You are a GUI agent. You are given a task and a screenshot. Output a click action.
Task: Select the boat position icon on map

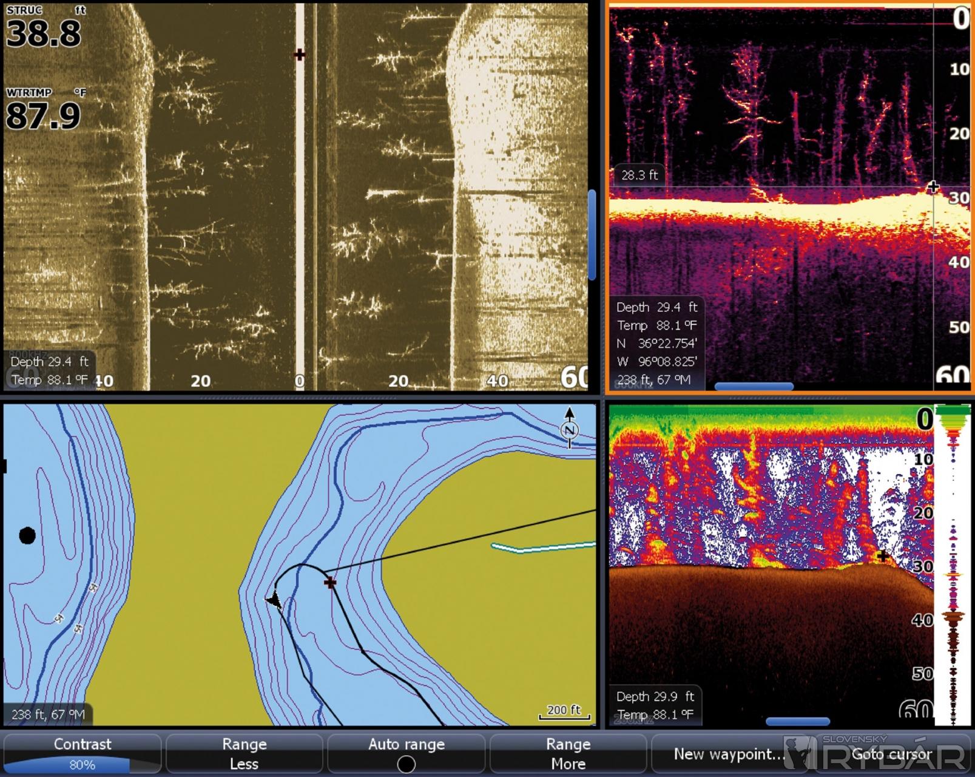(274, 600)
